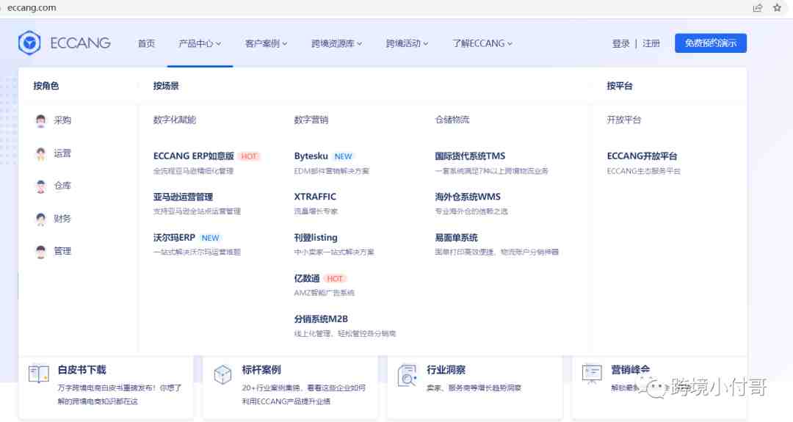Open ECCANG ERP如意版 product link

(194, 156)
